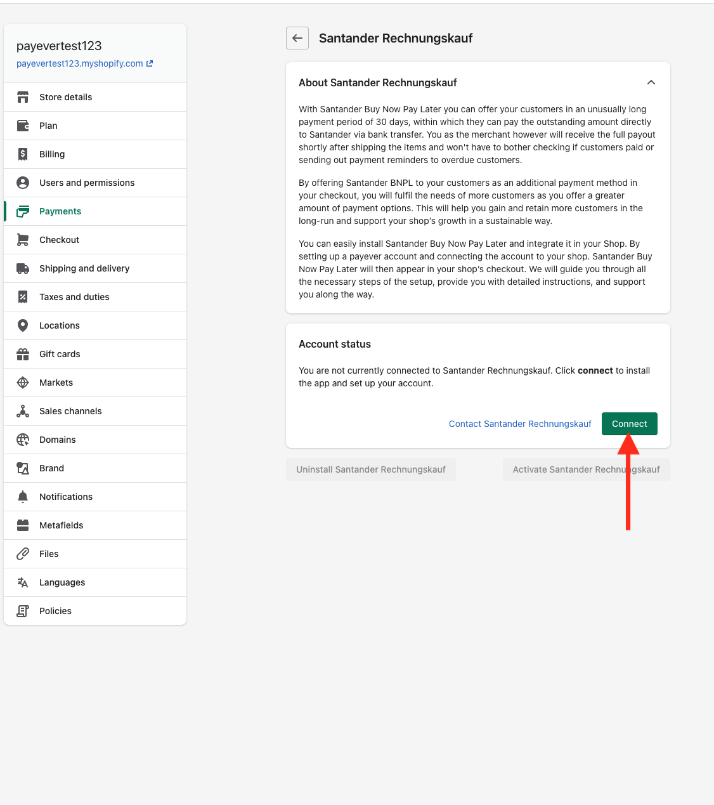Click the Files paperclip icon
The image size is (714, 805).
[23, 554]
